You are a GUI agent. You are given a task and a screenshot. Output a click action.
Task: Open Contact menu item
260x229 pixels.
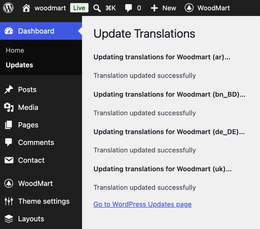coord(31,160)
